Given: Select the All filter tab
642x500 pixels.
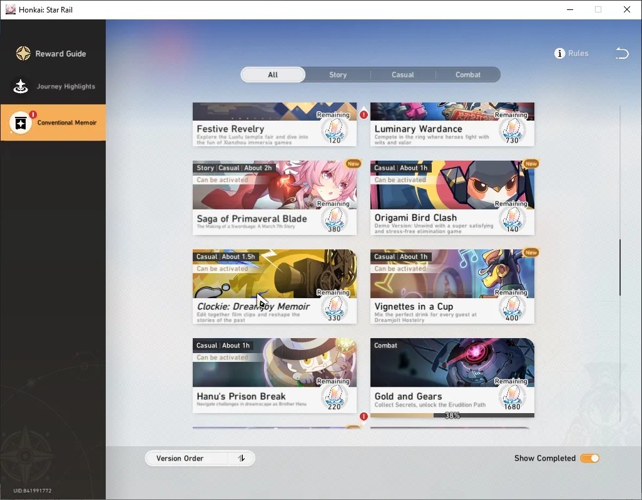Looking at the screenshot, I should [273, 75].
